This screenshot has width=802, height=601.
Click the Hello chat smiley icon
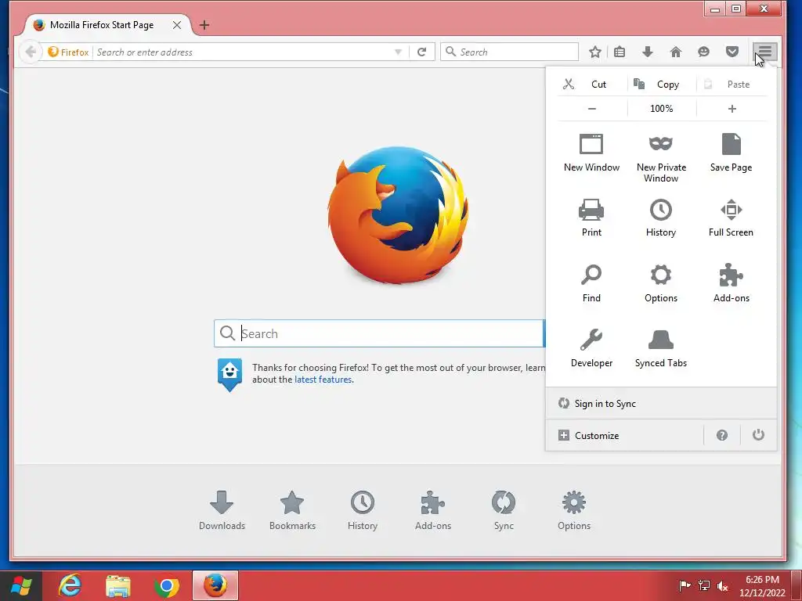(x=704, y=52)
